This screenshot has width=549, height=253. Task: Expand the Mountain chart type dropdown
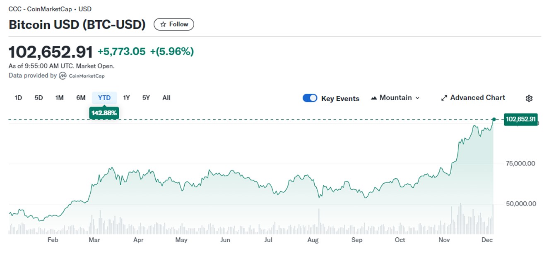[417, 98]
